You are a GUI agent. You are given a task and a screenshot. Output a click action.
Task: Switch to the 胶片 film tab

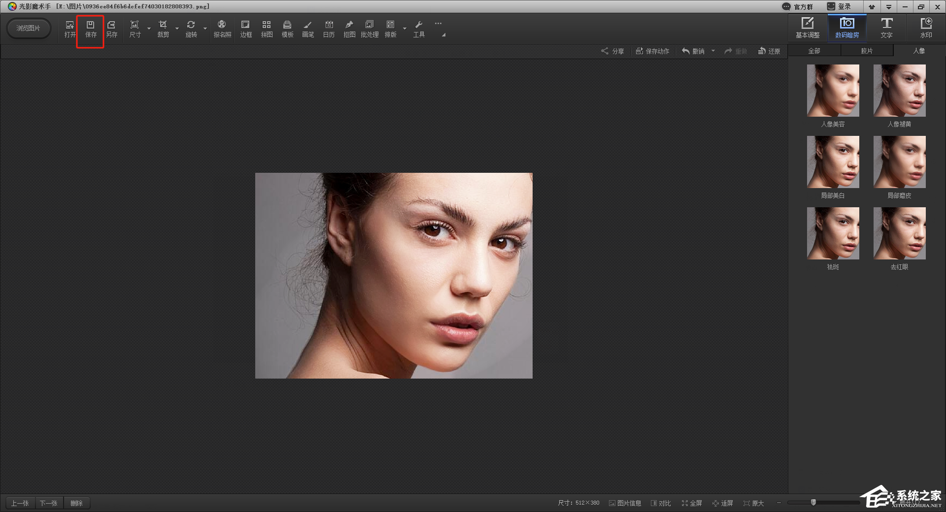pyautogui.click(x=867, y=51)
